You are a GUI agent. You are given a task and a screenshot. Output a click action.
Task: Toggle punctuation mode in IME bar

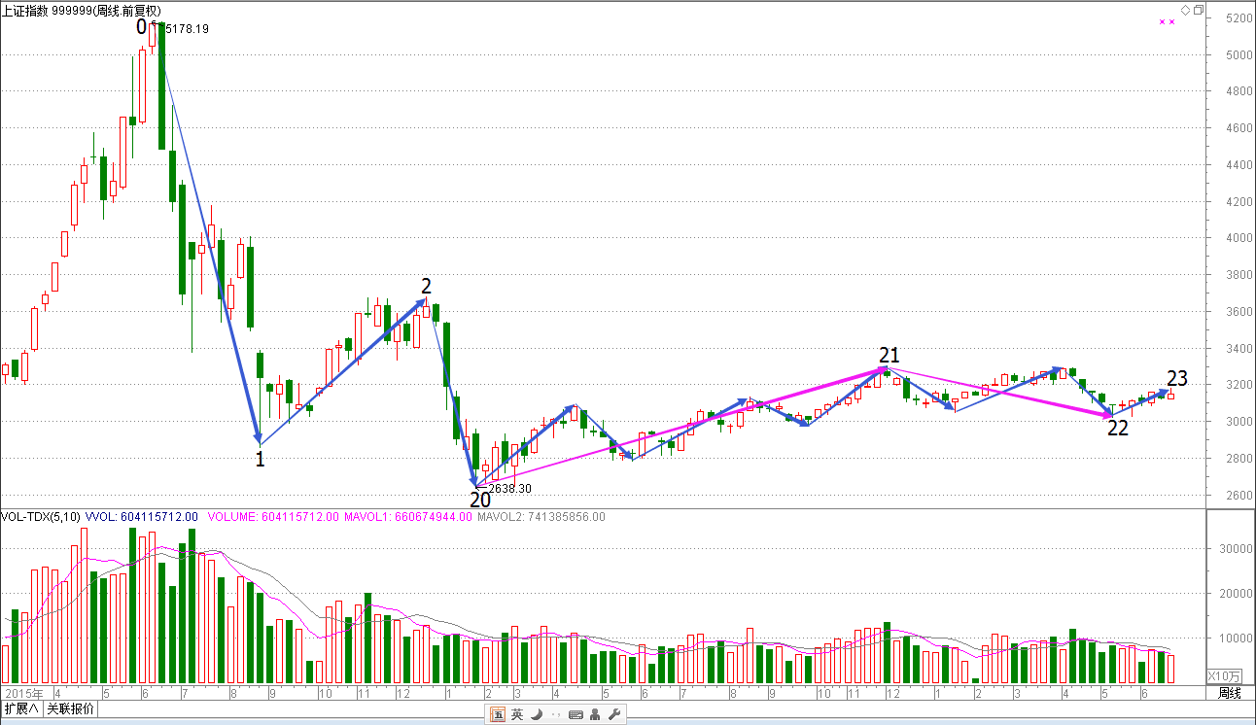[x=555, y=715]
